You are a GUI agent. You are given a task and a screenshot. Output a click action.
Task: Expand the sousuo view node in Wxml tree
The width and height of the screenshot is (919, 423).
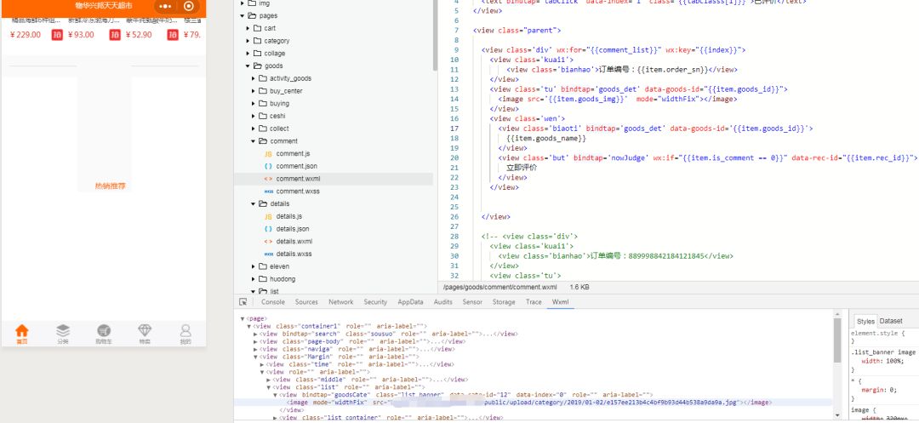tap(255, 334)
